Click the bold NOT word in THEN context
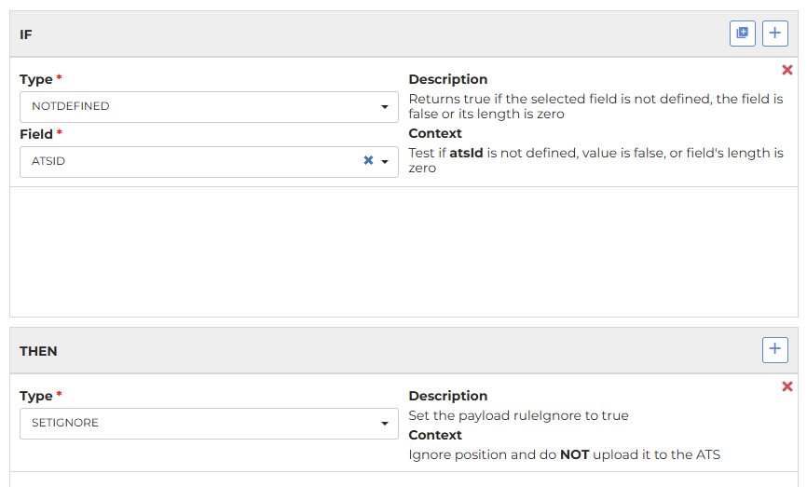 574,454
